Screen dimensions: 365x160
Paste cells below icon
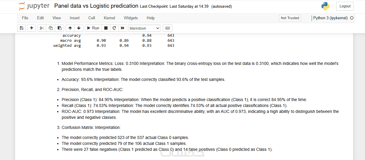point(60,28)
